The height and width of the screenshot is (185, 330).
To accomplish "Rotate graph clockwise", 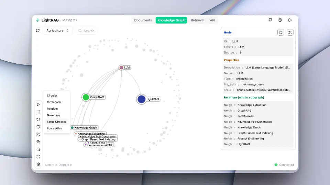I will (x=38, y=127).
